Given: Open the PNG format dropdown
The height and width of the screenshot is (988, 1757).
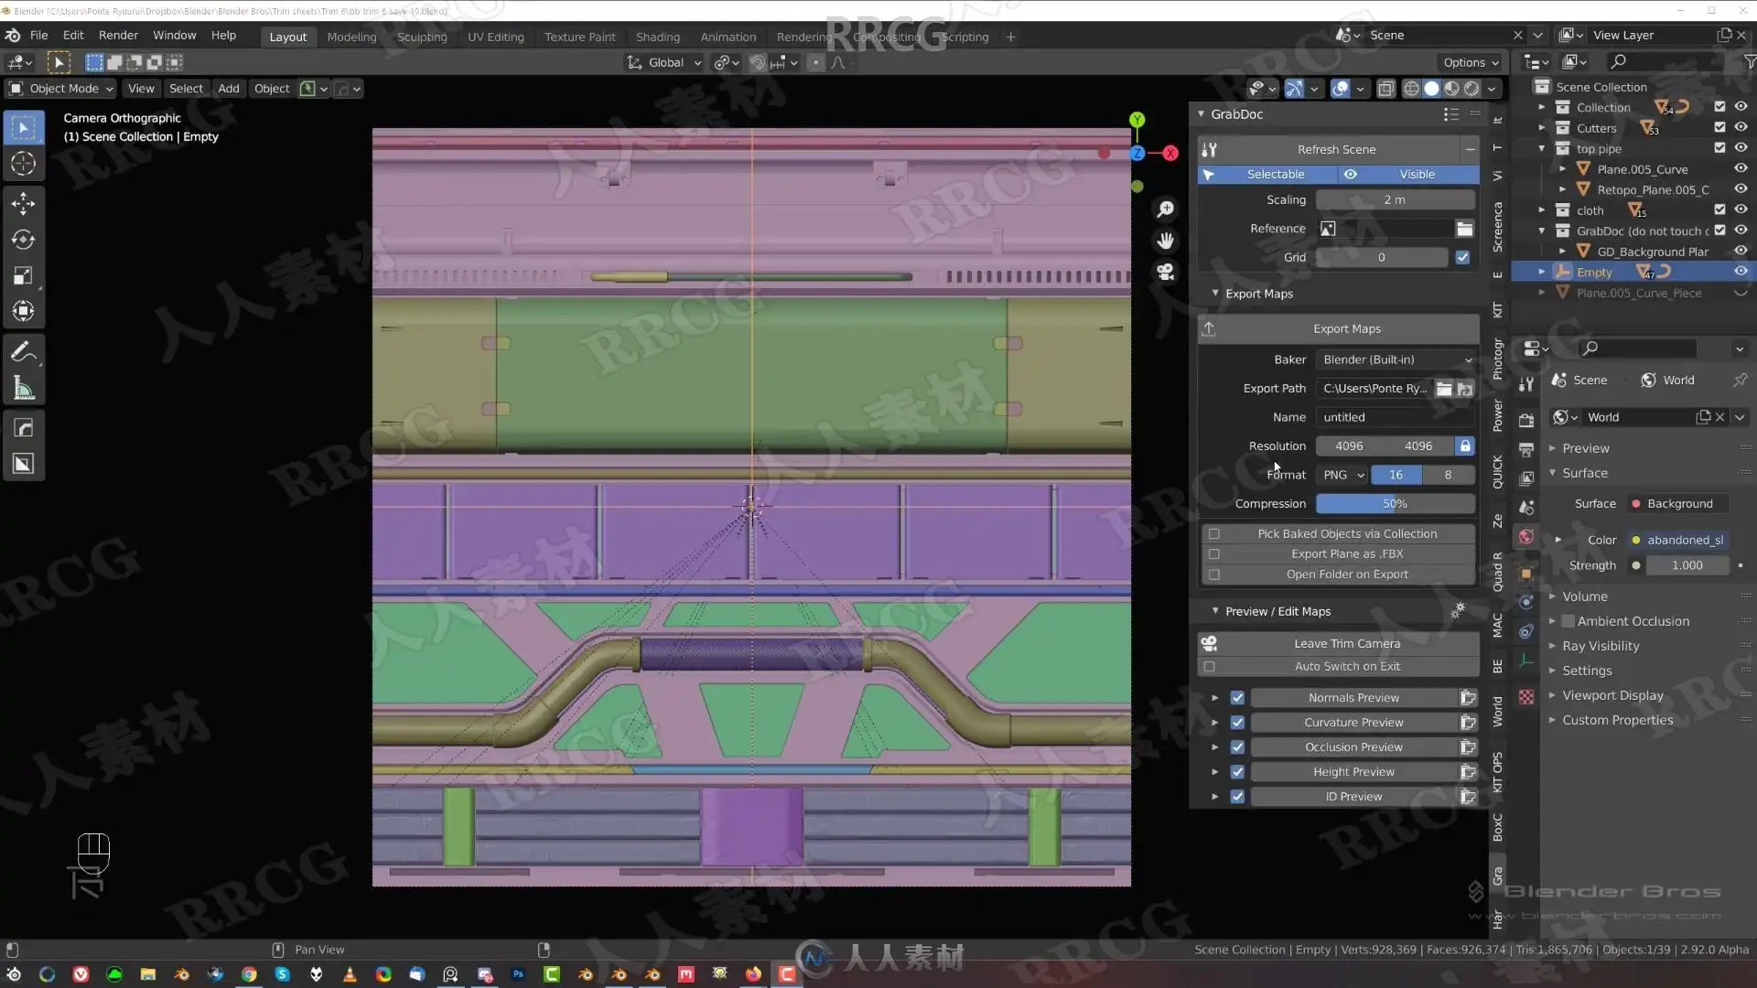Looking at the screenshot, I should point(1342,475).
